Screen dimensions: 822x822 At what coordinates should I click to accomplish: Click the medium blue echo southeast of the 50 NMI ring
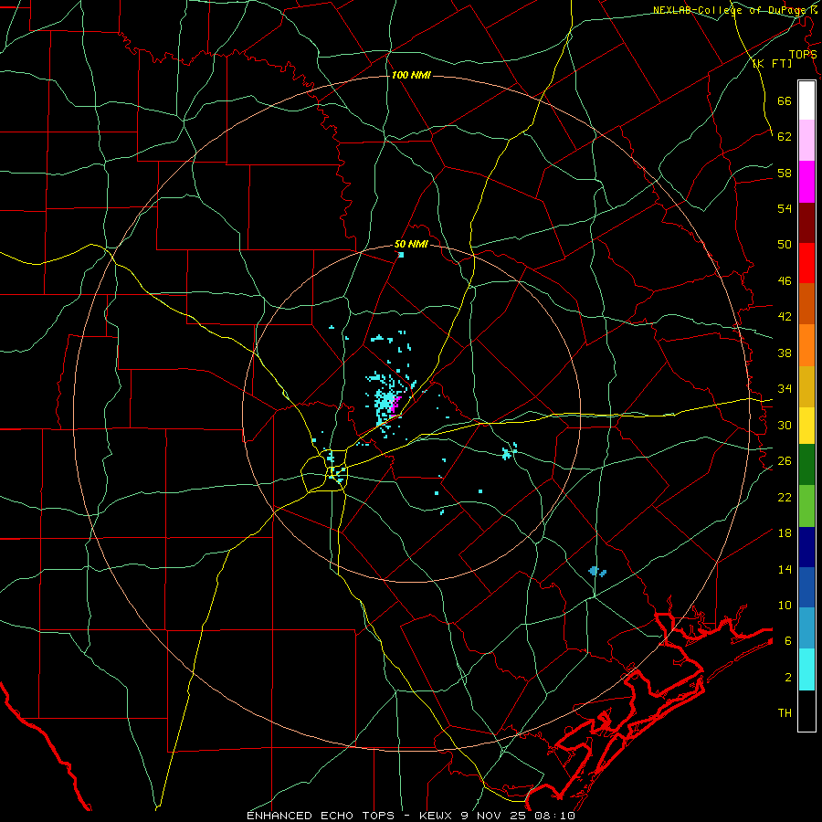(597, 571)
